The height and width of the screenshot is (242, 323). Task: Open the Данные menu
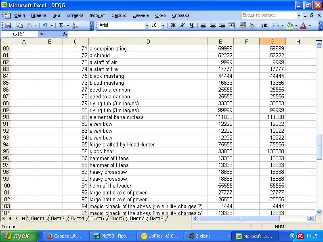point(141,15)
